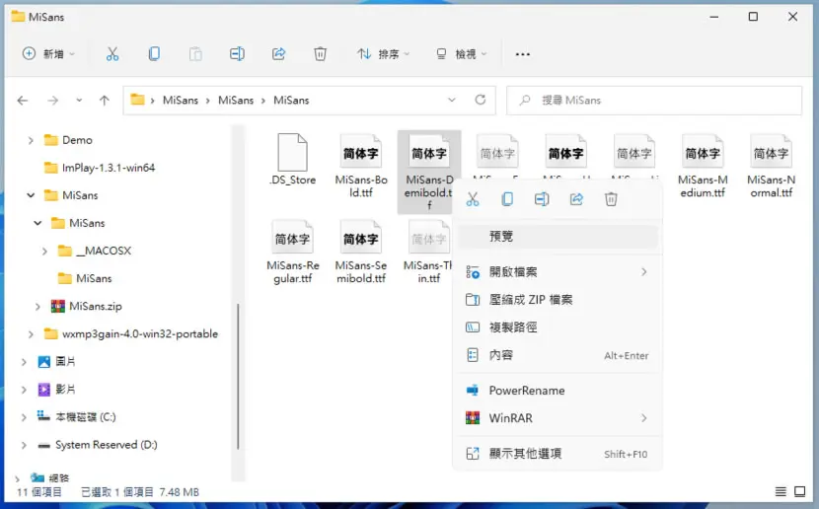Open the 檢視 view dropdown
Image resolution: width=819 pixels, height=509 pixels.
tap(462, 54)
